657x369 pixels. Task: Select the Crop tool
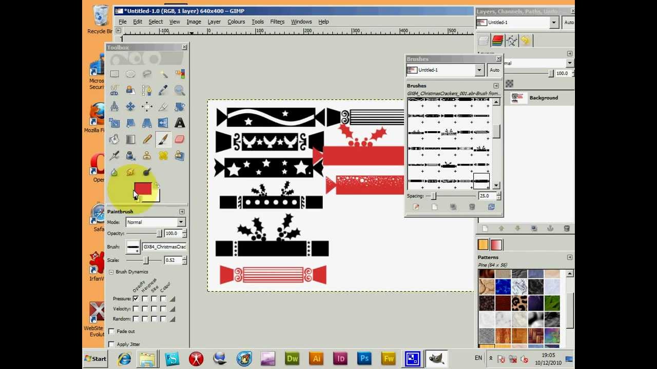point(163,107)
